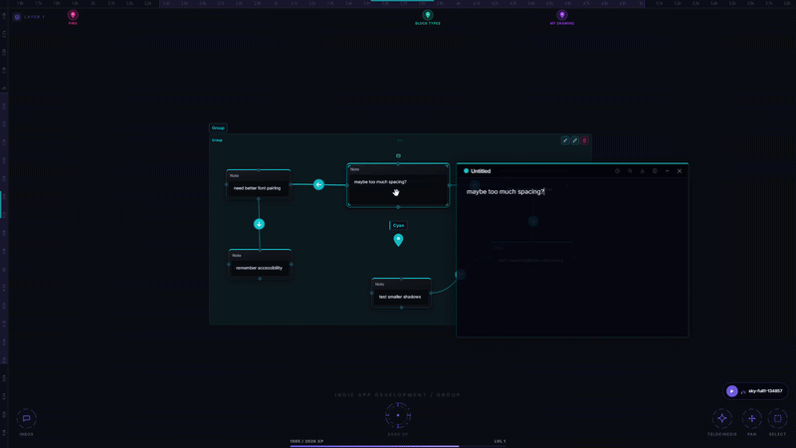Jump to the My Drawing pin
Viewport: 796px width, 448px height.
[x=561, y=15]
